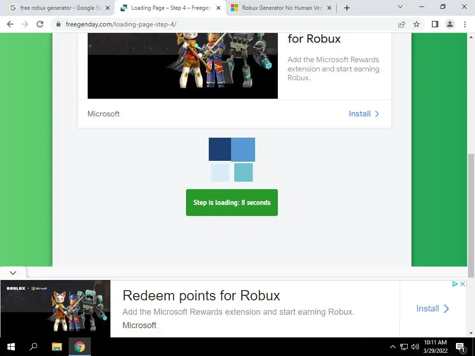Open the Windows Start menu
Screen dimensions: 475x356
(x=11, y=347)
